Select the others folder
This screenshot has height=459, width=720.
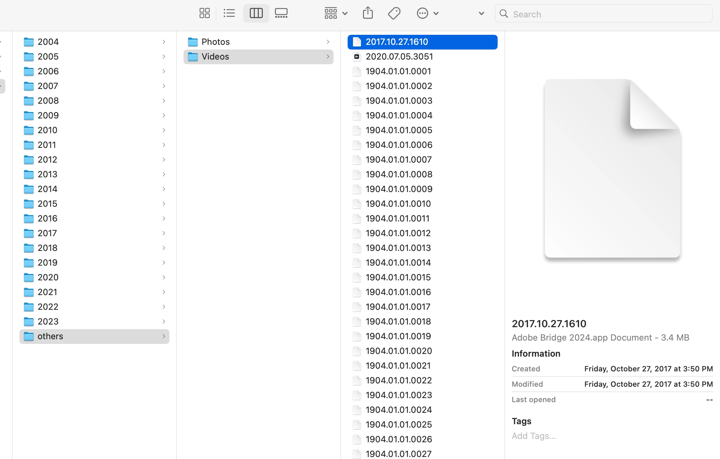(x=50, y=336)
